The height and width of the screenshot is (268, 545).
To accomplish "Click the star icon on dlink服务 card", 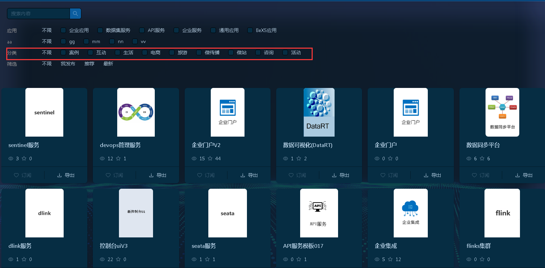I will [24, 259].
